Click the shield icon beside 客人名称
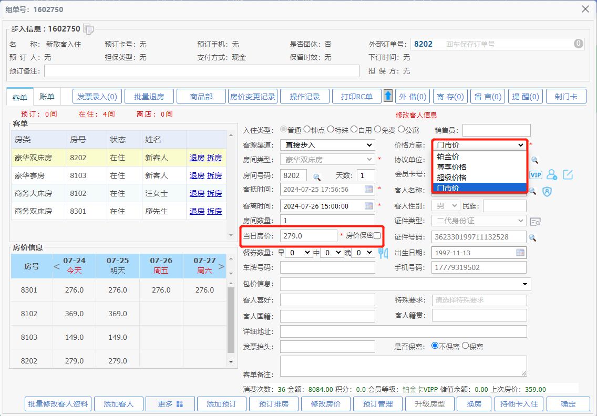 point(547,191)
